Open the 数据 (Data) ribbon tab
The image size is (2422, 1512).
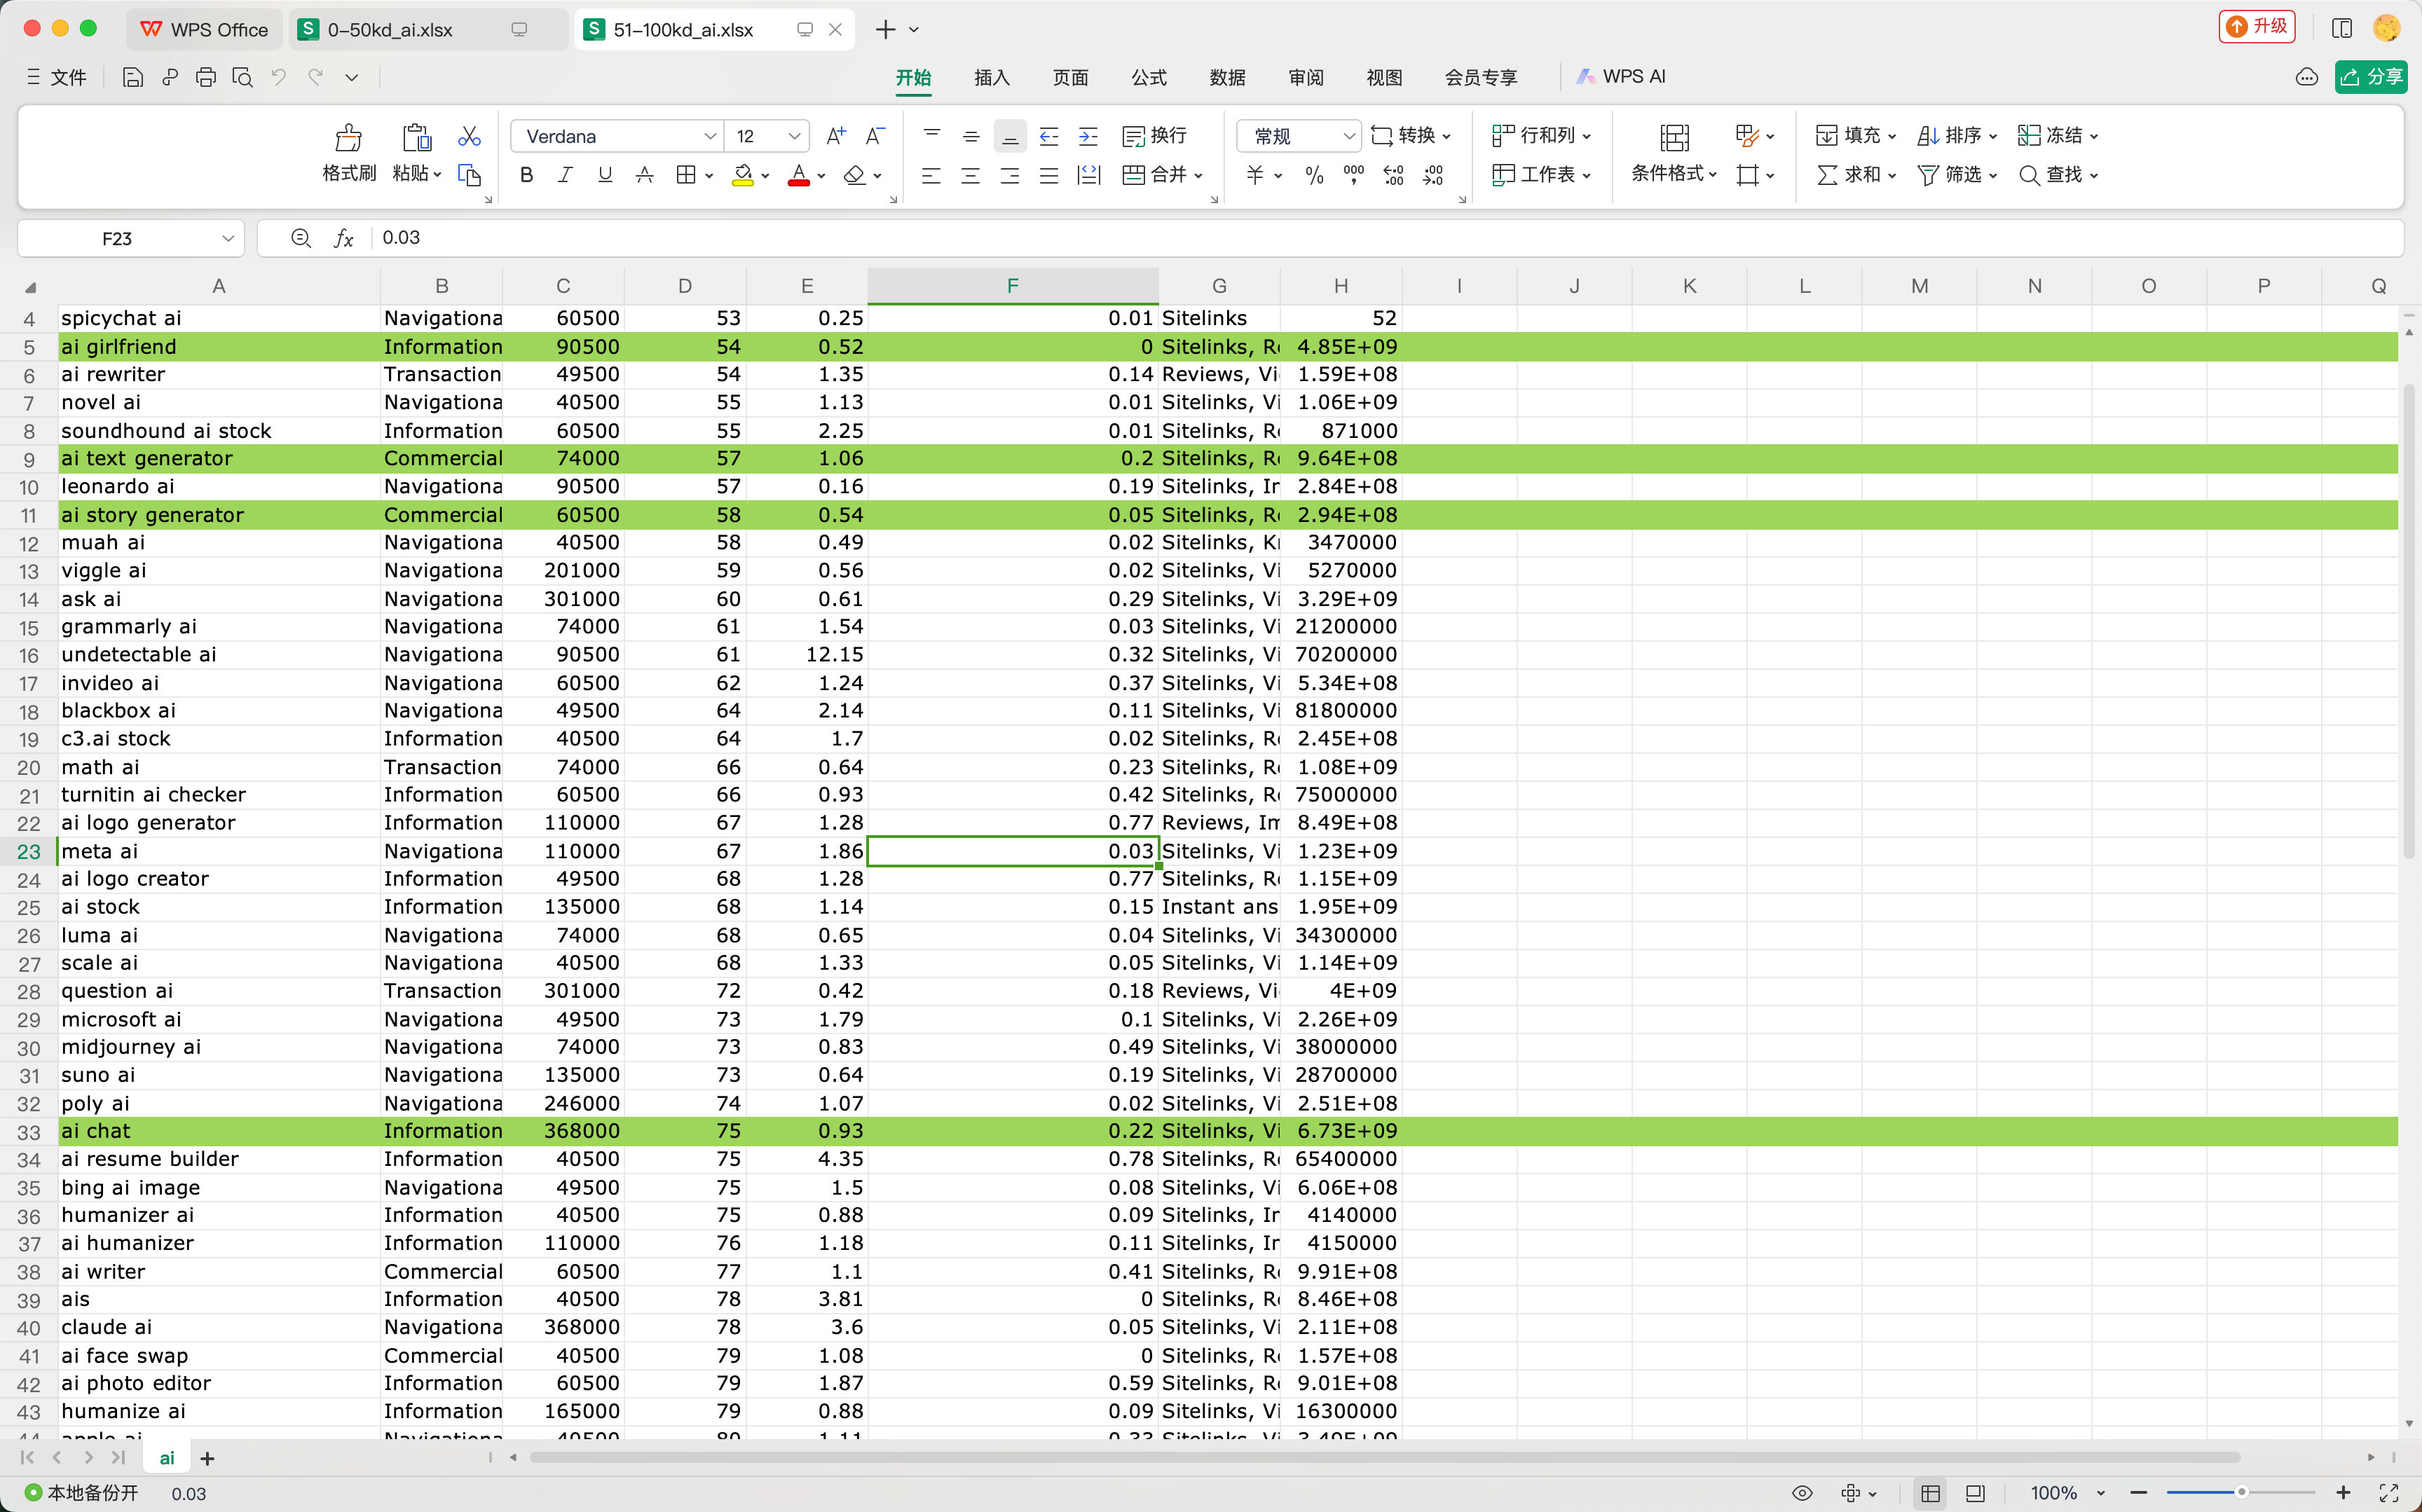pyautogui.click(x=1227, y=77)
